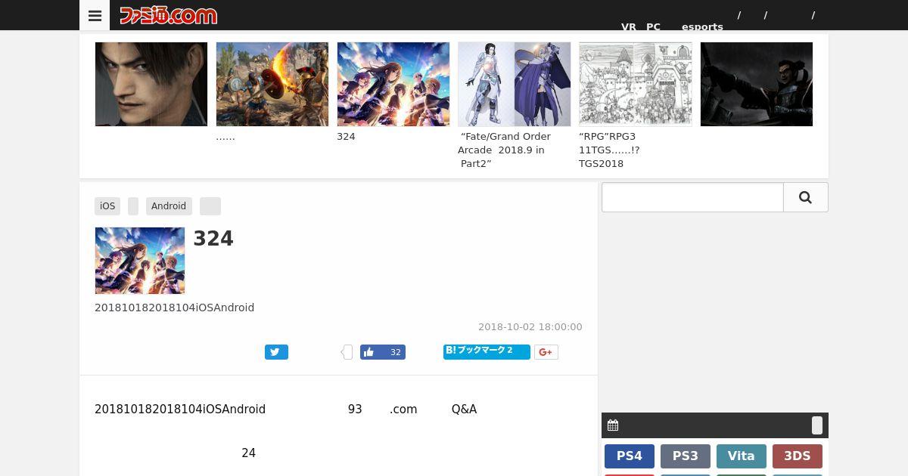Select the Android tag
Viewport: 908px width, 476px height.
coord(169,206)
